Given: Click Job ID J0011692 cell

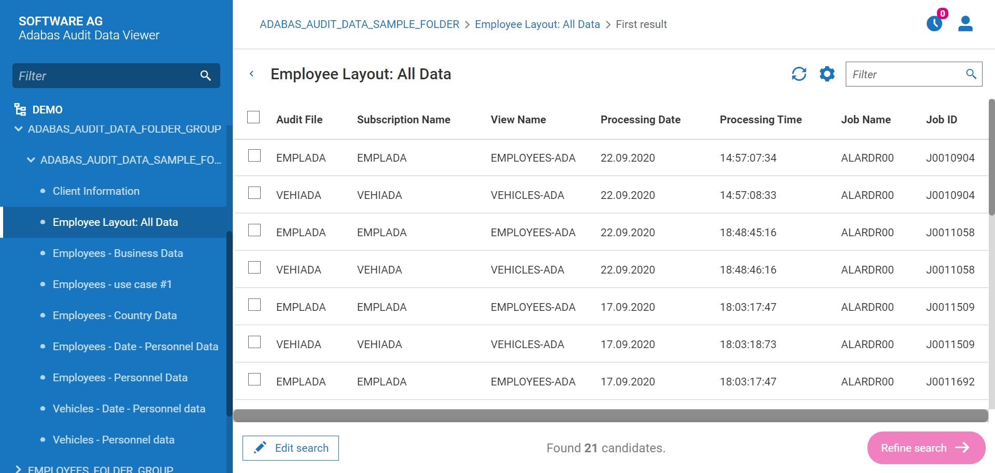Looking at the screenshot, I should coord(950,382).
